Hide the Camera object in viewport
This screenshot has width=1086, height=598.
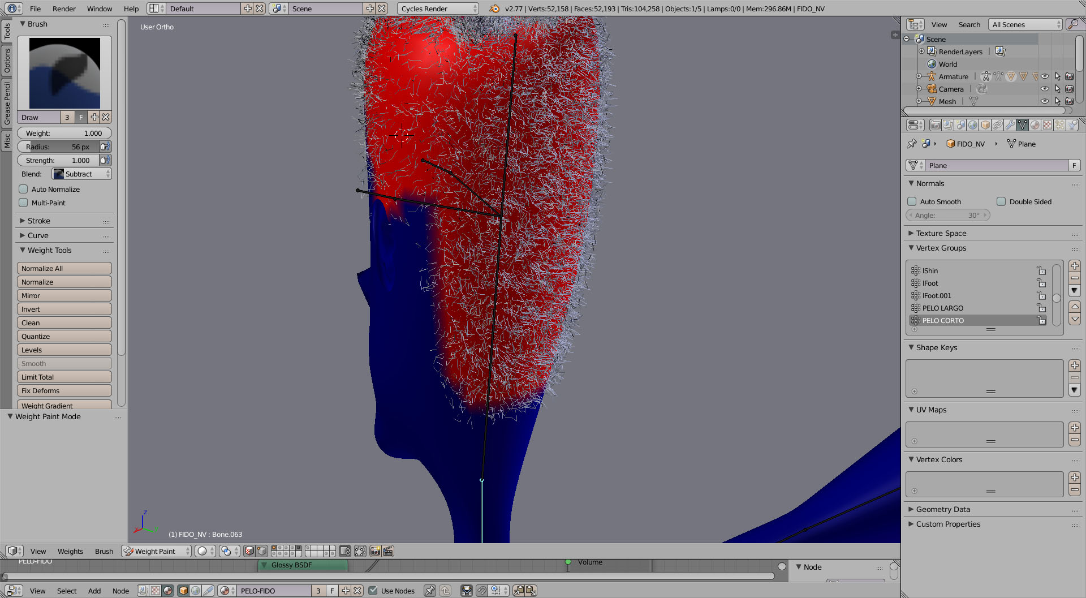click(x=1045, y=89)
